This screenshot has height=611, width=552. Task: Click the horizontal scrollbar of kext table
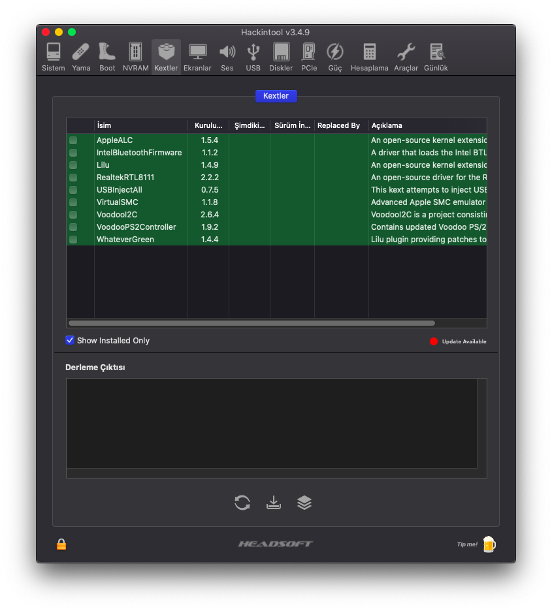[252, 323]
